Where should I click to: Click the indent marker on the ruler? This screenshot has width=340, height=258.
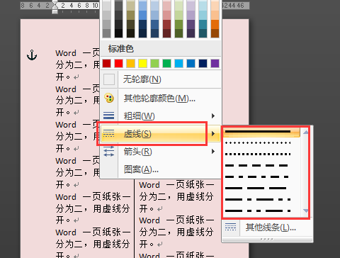[55, 7]
